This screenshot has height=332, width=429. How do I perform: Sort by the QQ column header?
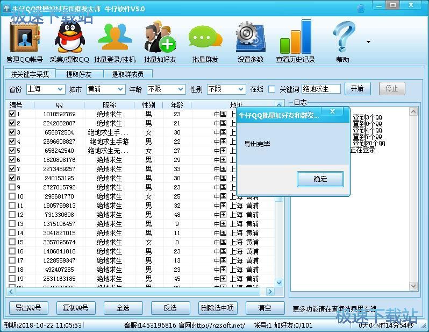(59, 105)
